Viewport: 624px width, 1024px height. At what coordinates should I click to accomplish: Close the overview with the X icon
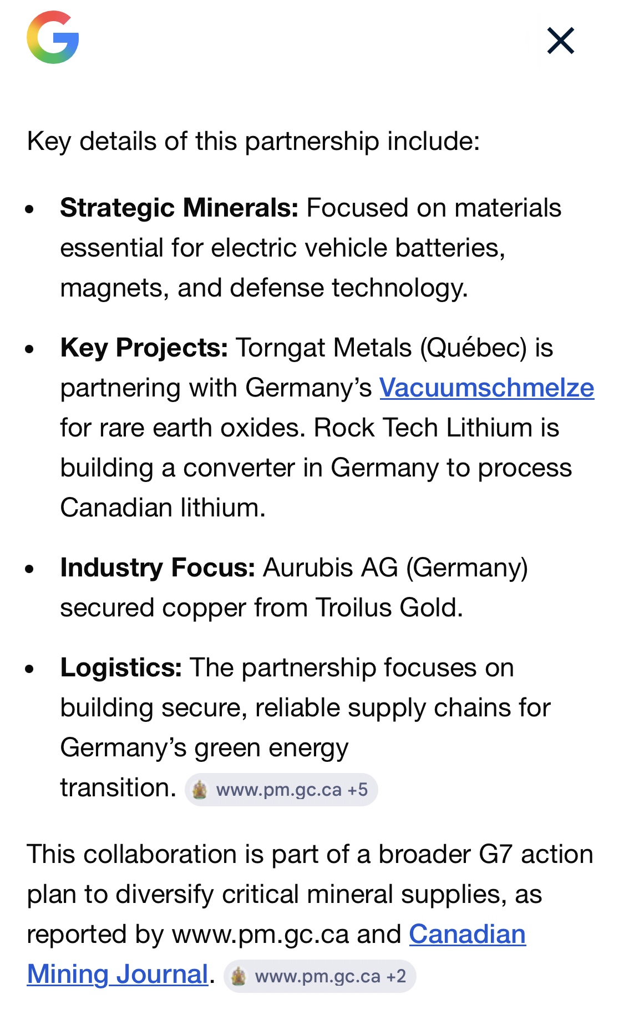(560, 41)
